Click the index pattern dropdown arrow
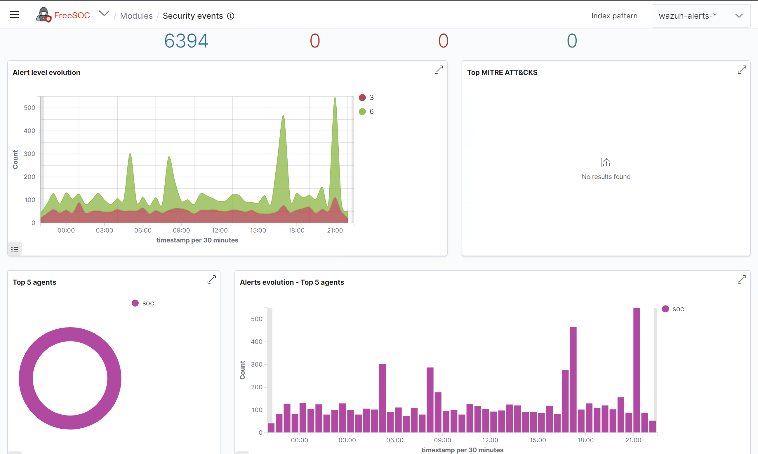The image size is (758, 454). click(x=739, y=16)
